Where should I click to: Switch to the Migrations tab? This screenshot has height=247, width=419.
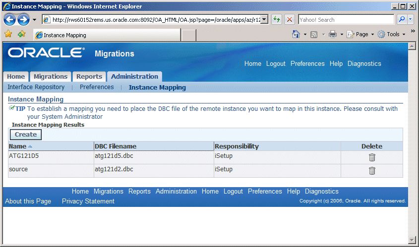[51, 77]
